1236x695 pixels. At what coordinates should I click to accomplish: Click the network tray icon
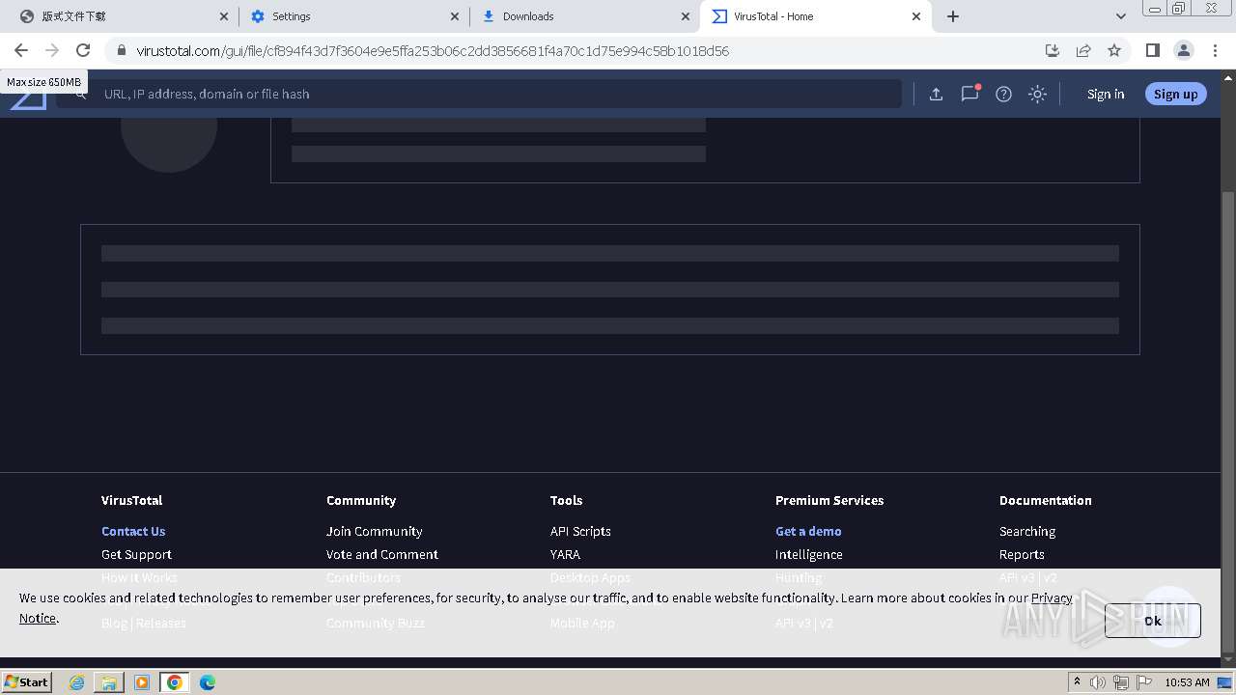coord(1120,681)
